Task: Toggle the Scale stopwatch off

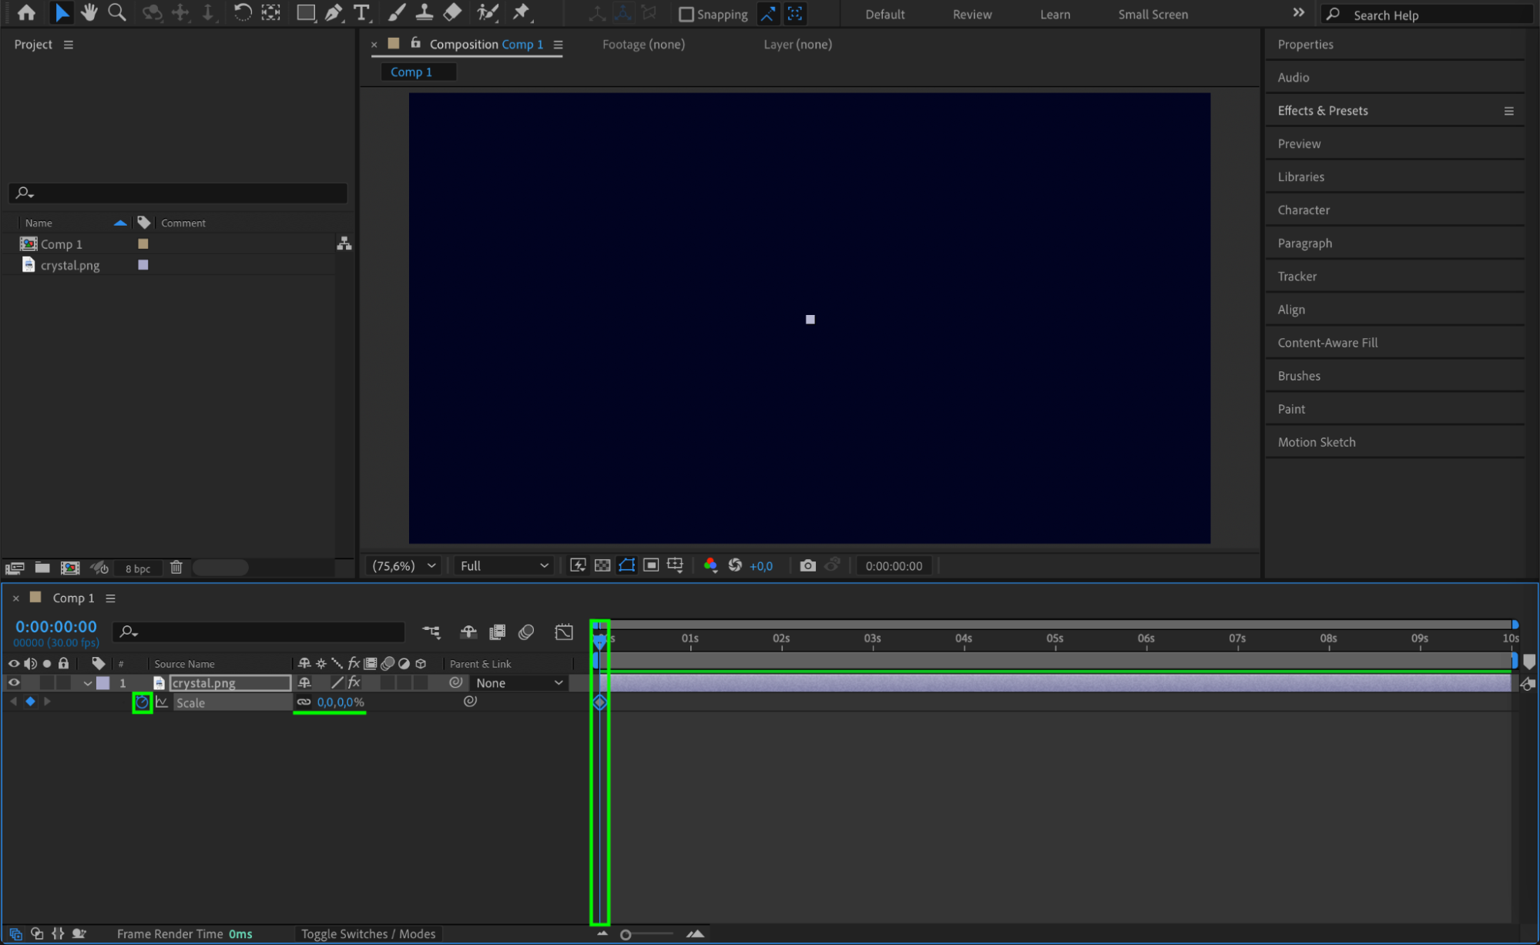Action: [142, 702]
